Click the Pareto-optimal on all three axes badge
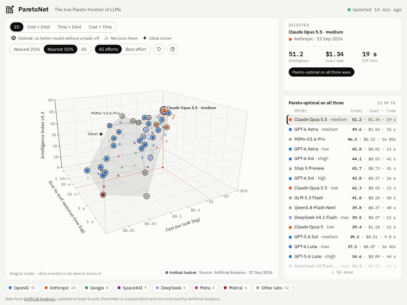Screen dimensions: 407x305 tap(322, 72)
